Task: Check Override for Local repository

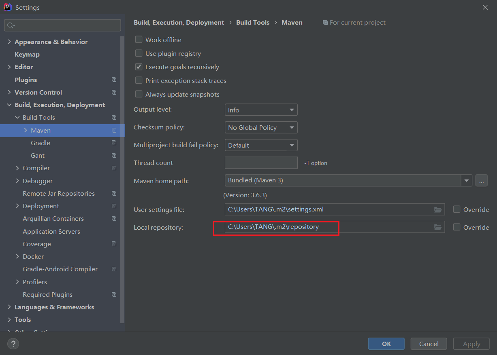Action: [457, 227]
